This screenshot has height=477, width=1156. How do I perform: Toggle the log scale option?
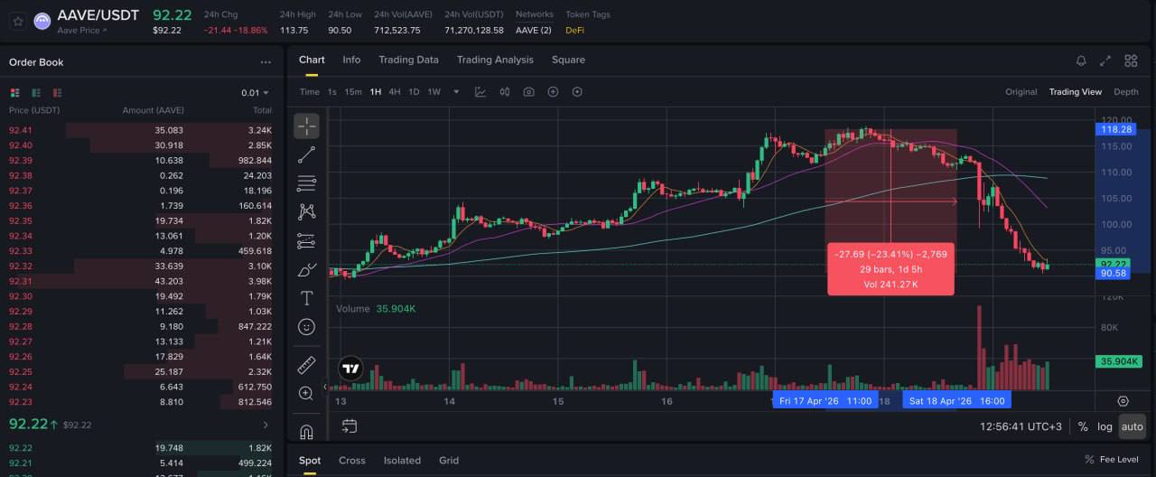coord(1105,426)
